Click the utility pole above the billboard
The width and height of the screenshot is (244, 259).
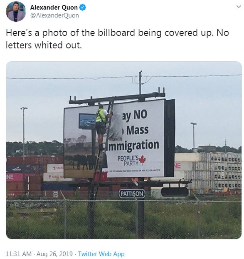140,82
